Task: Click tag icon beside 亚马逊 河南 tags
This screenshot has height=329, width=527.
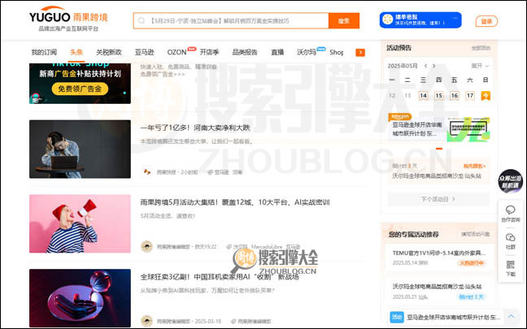Action: point(210,172)
